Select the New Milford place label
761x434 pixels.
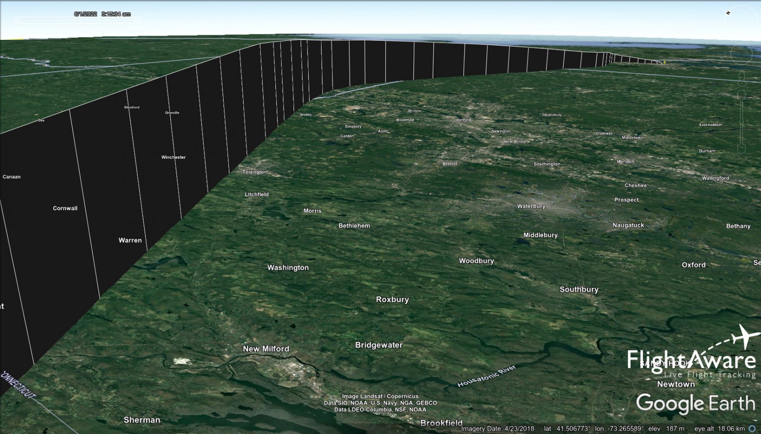[x=266, y=349]
